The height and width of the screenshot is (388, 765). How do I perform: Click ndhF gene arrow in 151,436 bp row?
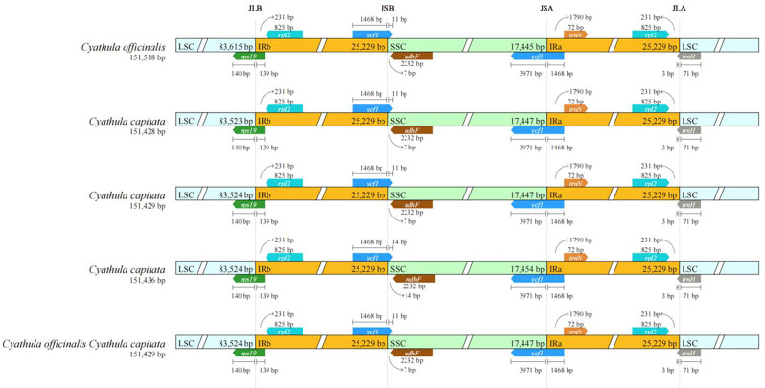(414, 279)
